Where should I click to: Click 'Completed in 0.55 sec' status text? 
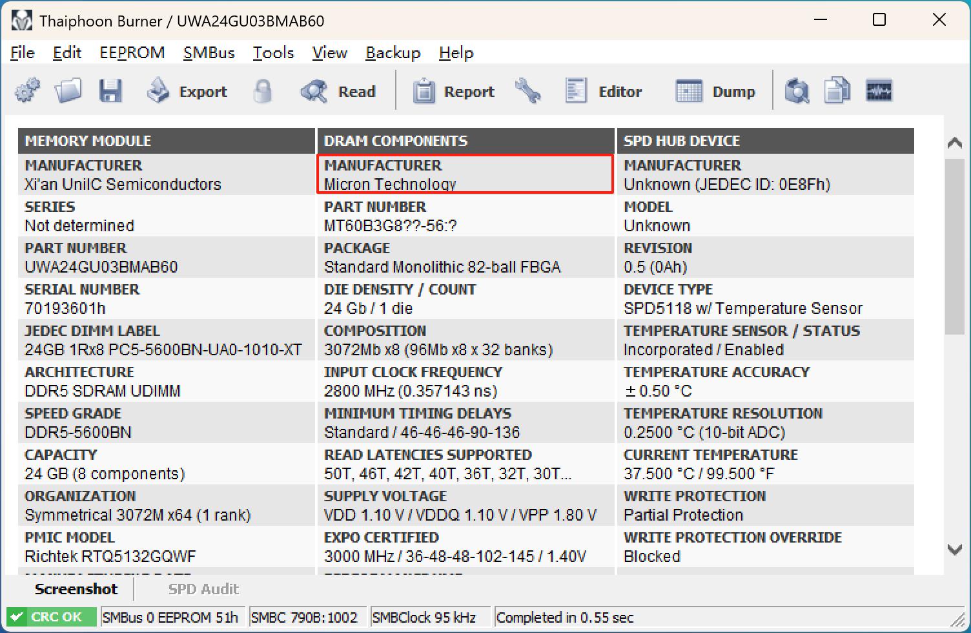[x=565, y=617]
